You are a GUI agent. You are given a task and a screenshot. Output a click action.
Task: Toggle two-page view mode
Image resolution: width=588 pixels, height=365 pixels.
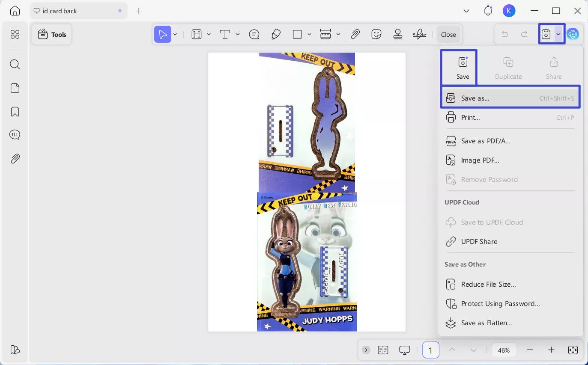pos(383,350)
